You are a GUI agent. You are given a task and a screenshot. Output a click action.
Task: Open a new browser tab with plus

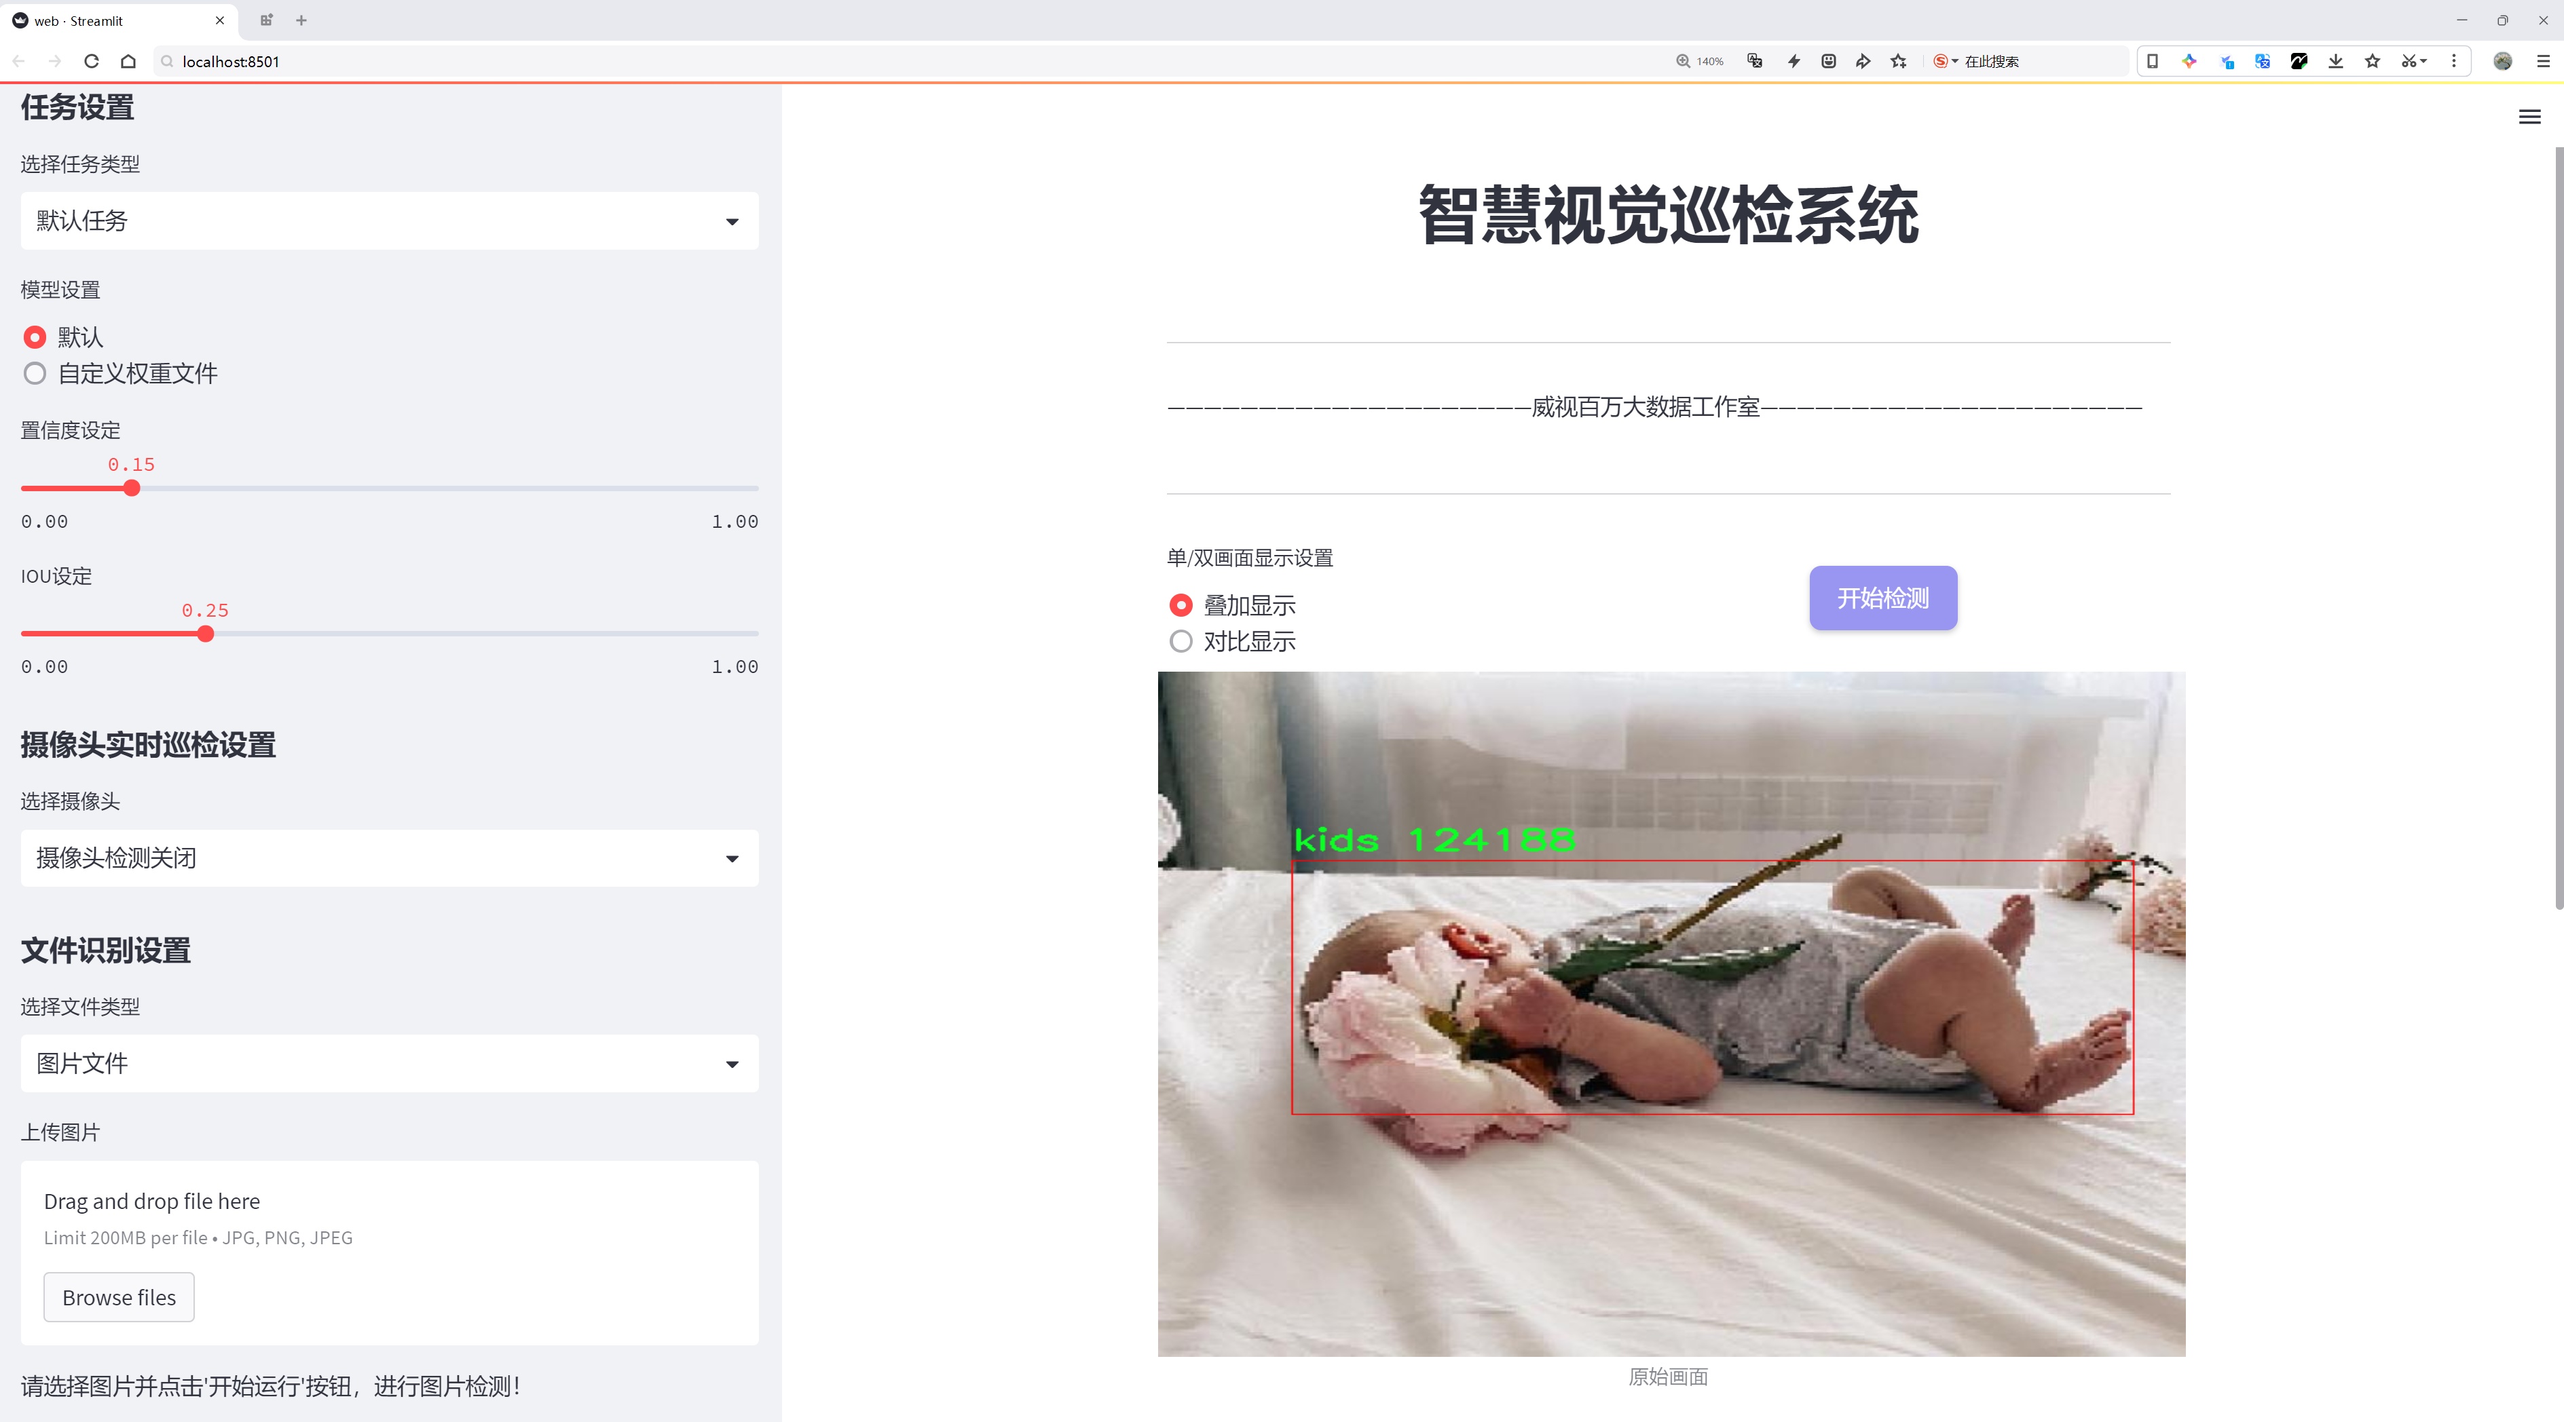301,20
